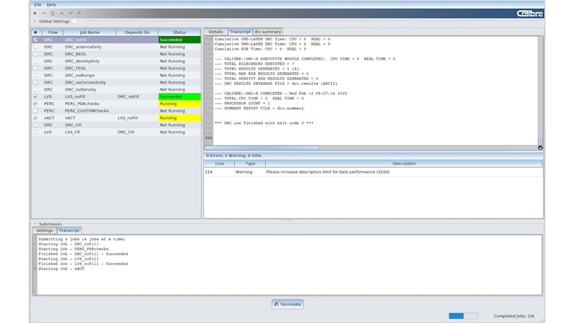Click the DRC_Fill dependency cell of LVS_Fill

(126, 132)
